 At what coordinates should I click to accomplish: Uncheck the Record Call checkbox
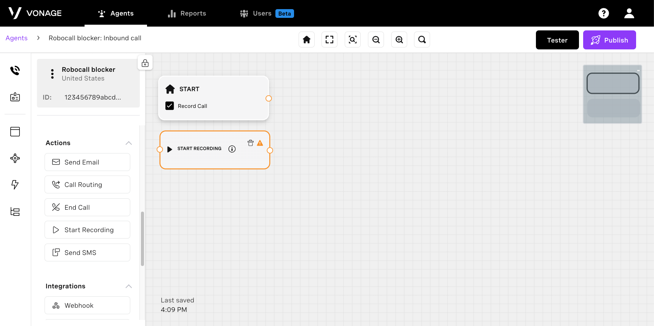coord(169,106)
